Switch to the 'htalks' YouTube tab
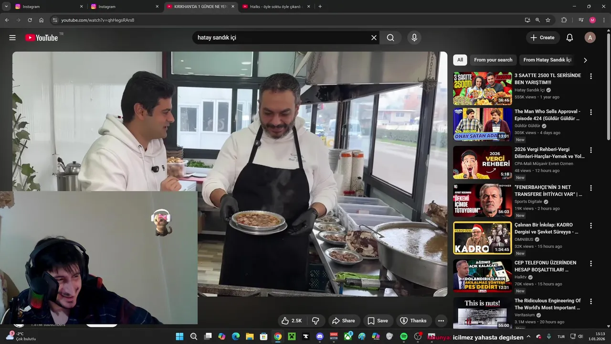Image resolution: width=611 pixels, height=344 pixels. 275,6
